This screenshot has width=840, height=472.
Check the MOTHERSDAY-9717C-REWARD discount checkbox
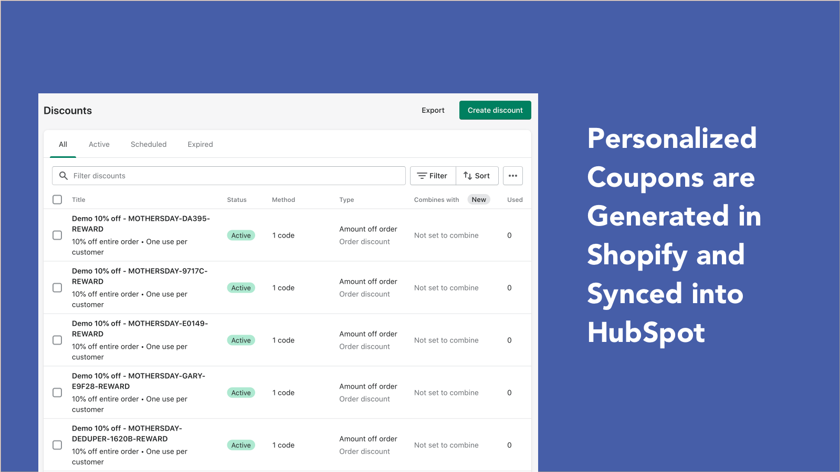[57, 287]
